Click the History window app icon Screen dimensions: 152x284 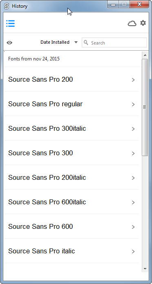click(x=7, y=6)
